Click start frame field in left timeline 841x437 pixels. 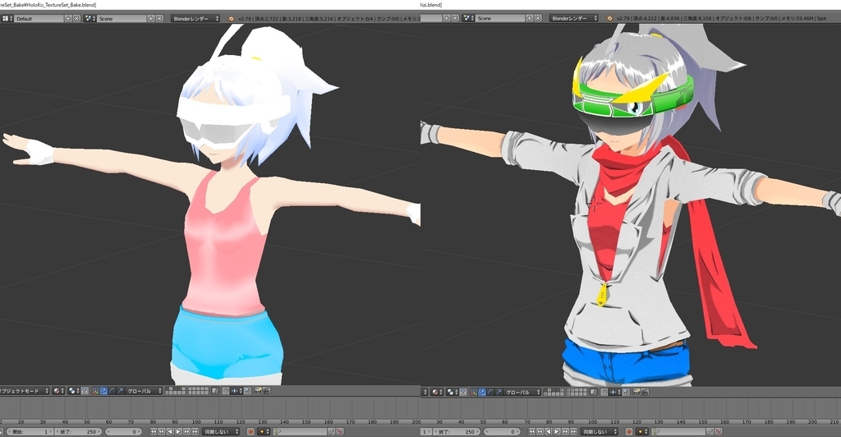click(x=30, y=431)
